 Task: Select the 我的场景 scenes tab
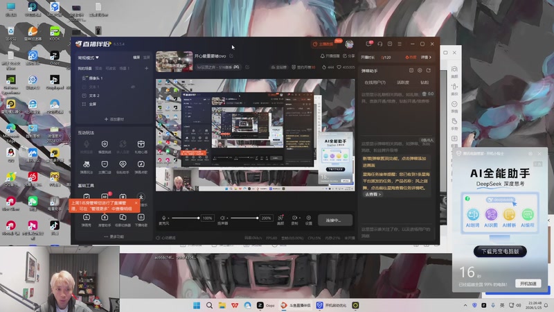pos(84,68)
